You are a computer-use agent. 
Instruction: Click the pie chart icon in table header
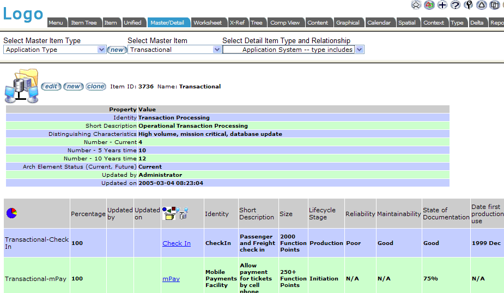pos(11,213)
